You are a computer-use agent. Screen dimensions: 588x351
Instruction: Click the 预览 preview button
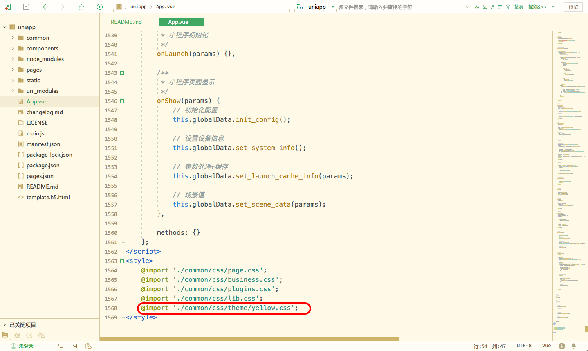coord(573,7)
